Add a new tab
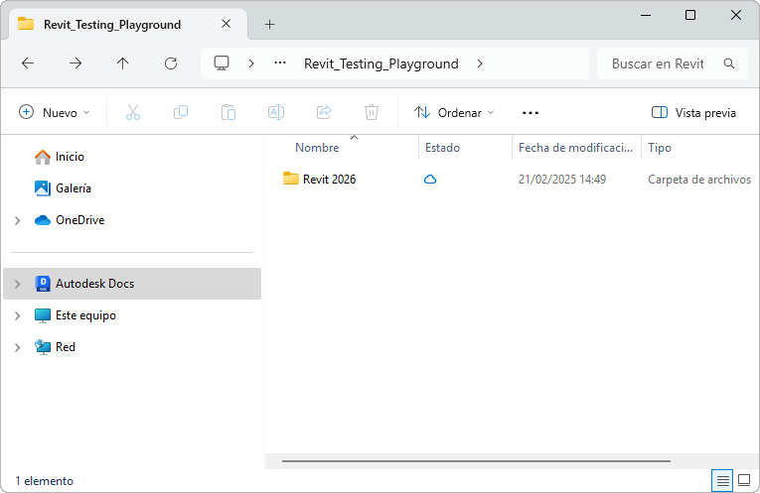 270,24
